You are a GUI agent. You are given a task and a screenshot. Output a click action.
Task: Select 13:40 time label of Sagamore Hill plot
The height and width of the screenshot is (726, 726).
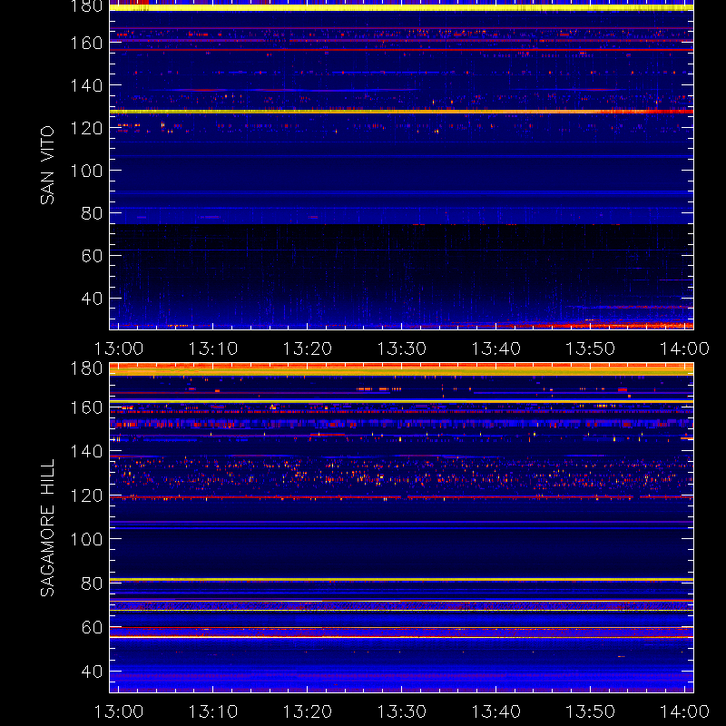tap(496, 711)
